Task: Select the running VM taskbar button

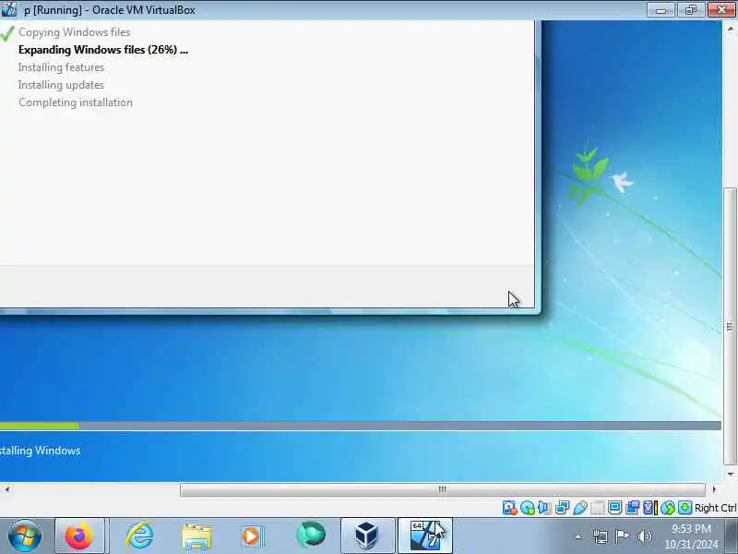Action: [x=425, y=536]
